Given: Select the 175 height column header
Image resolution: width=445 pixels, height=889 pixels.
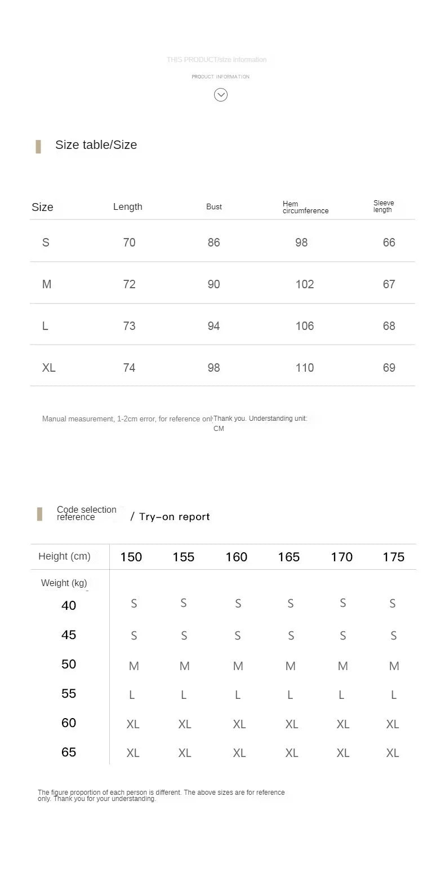Looking at the screenshot, I should point(394,557).
